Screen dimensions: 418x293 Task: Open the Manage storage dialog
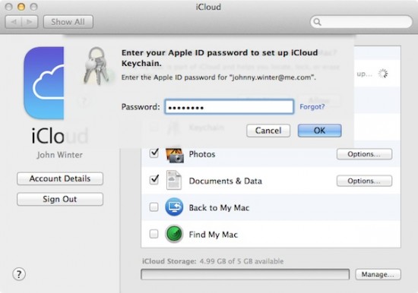378,274
